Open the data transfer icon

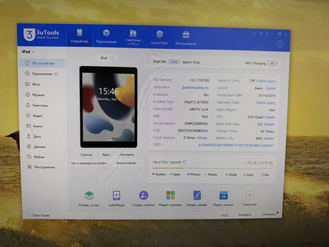point(223,195)
